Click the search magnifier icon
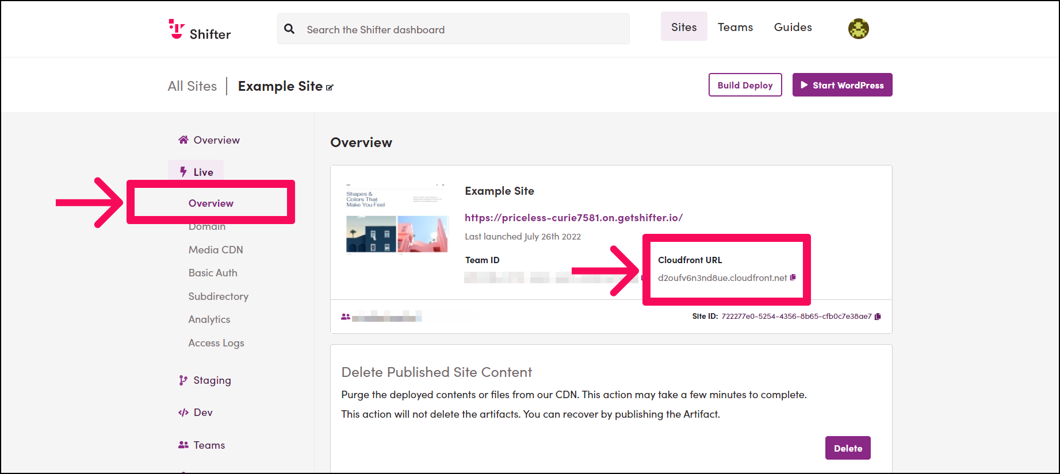 [289, 29]
